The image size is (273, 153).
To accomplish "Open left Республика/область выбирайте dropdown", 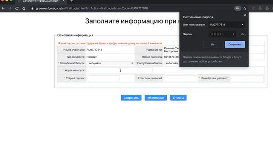I will pos(110,63).
